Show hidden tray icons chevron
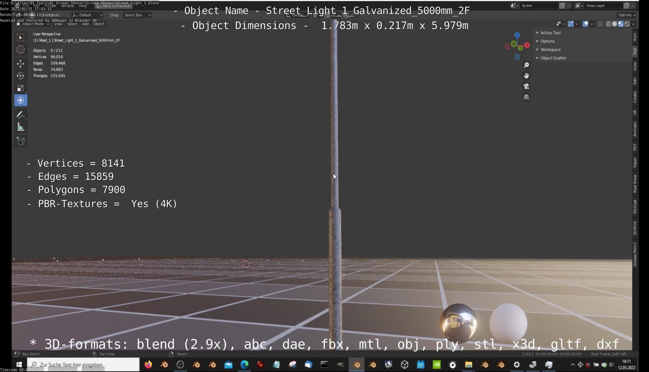Image resolution: width=649 pixels, height=372 pixels. click(572, 365)
